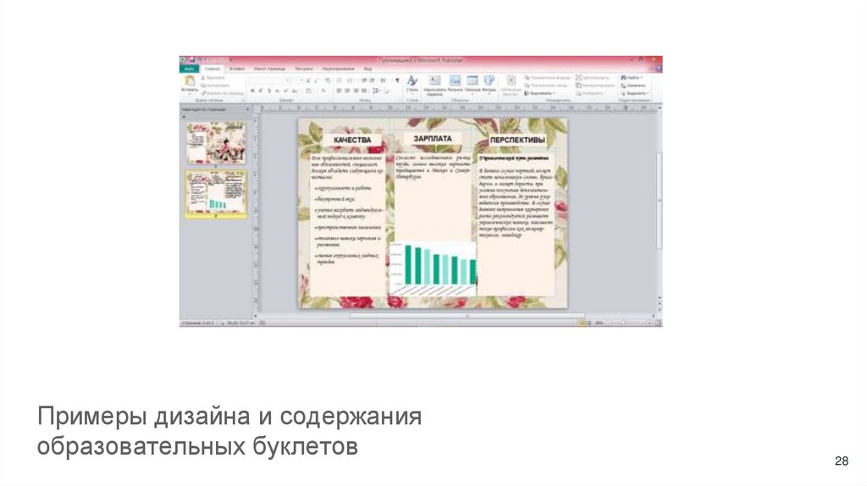
Task: Open the Рецензирование ribbon tab
Action: (338, 69)
